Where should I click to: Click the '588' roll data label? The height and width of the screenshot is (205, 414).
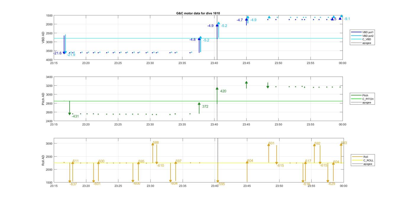[156, 143]
